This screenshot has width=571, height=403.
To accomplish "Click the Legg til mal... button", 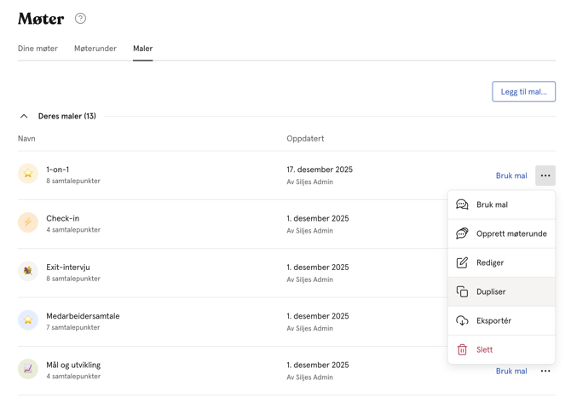I will (523, 91).
